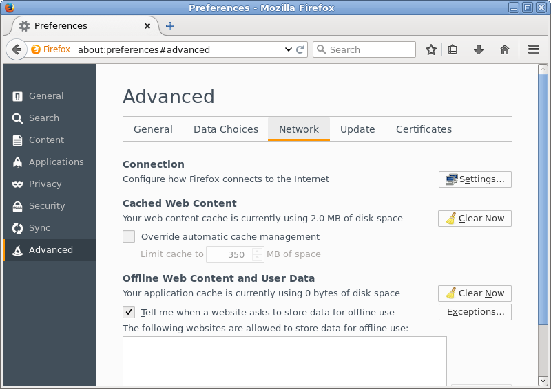Open connection Settings button

pyautogui.click(x=475, y=179)
